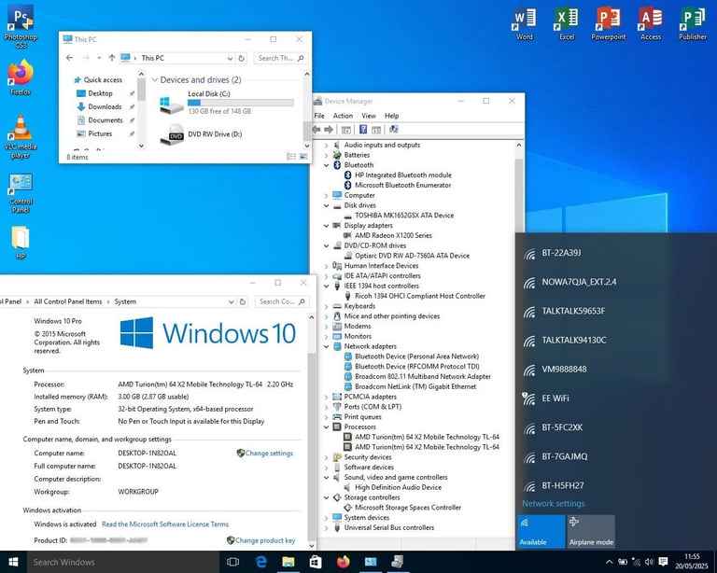Viewport: 717px width, 573px height.
Task: Refresh the System control panel address bar
Action: [243, 301]
